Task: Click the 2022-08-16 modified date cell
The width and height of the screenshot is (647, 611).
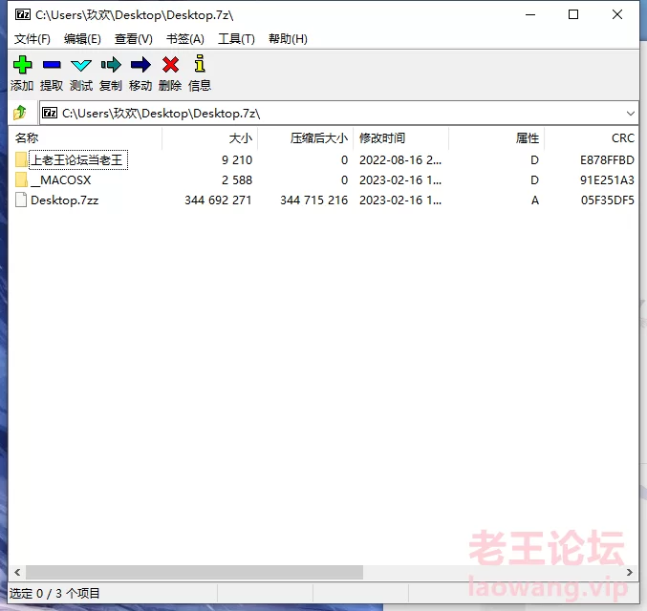Action: coord(400,160)
